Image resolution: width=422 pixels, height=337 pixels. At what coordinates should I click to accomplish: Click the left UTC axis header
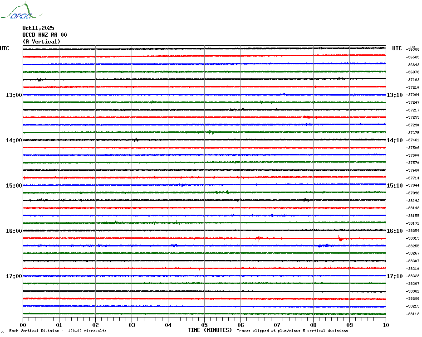tap(5, 48)
